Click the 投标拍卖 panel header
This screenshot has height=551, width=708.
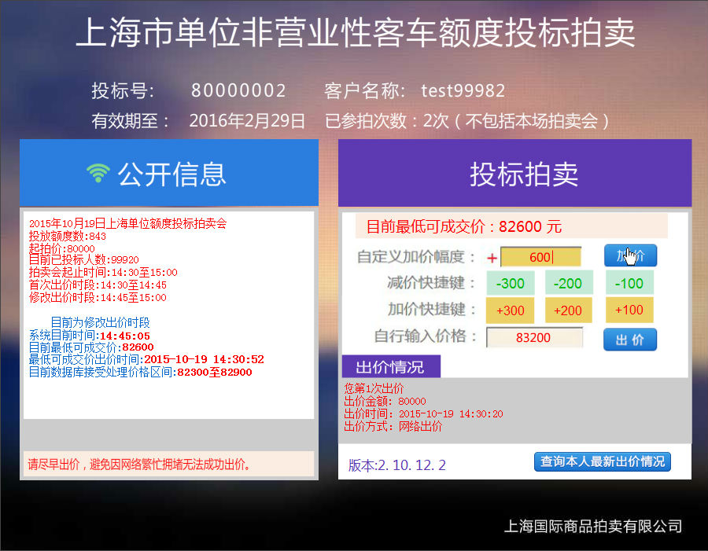click(515, 174)
